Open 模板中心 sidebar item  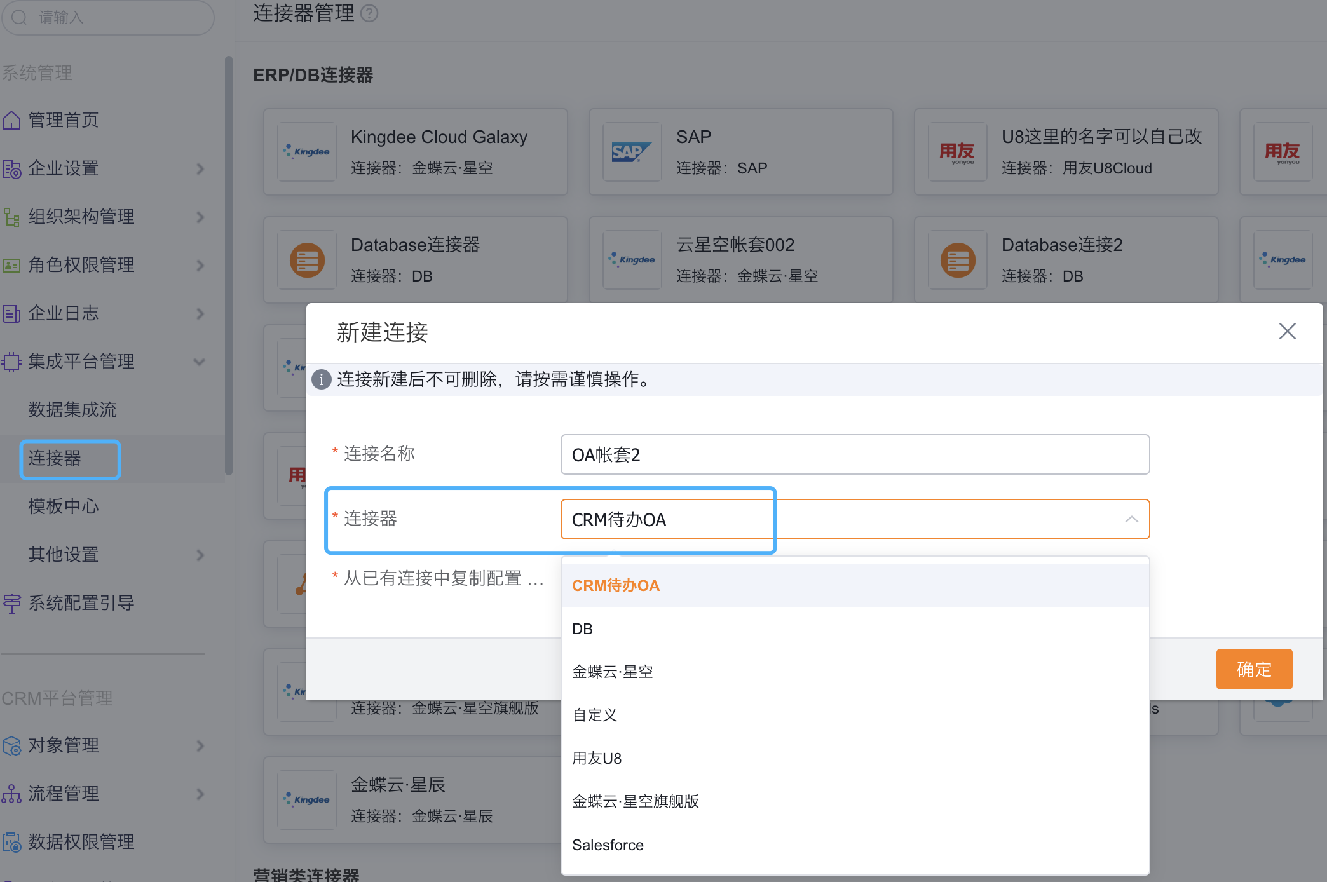[64, 506]
